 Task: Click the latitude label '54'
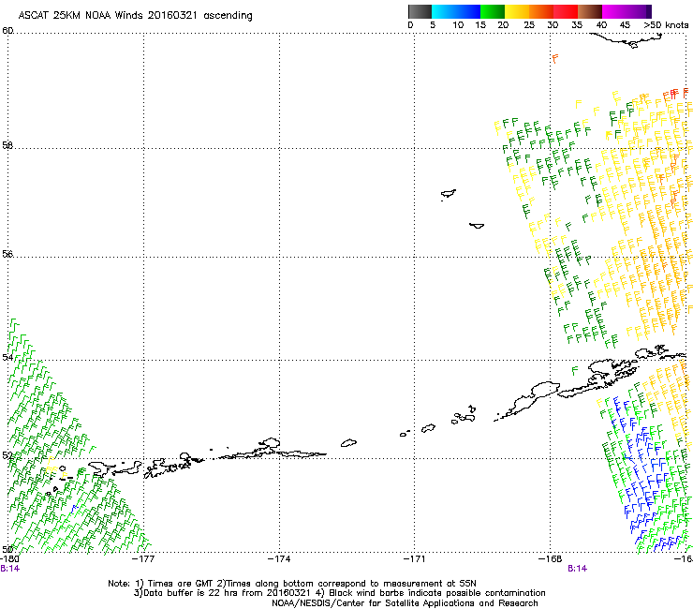(x=7, y=357)
